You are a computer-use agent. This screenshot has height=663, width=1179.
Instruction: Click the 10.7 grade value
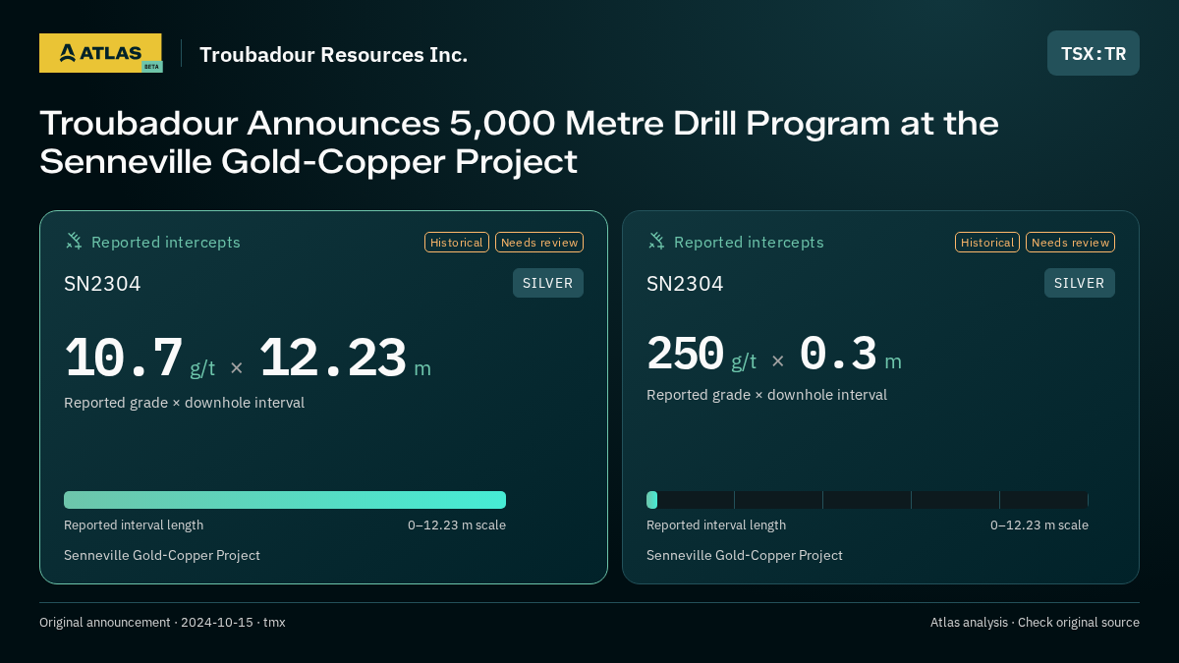124,359
